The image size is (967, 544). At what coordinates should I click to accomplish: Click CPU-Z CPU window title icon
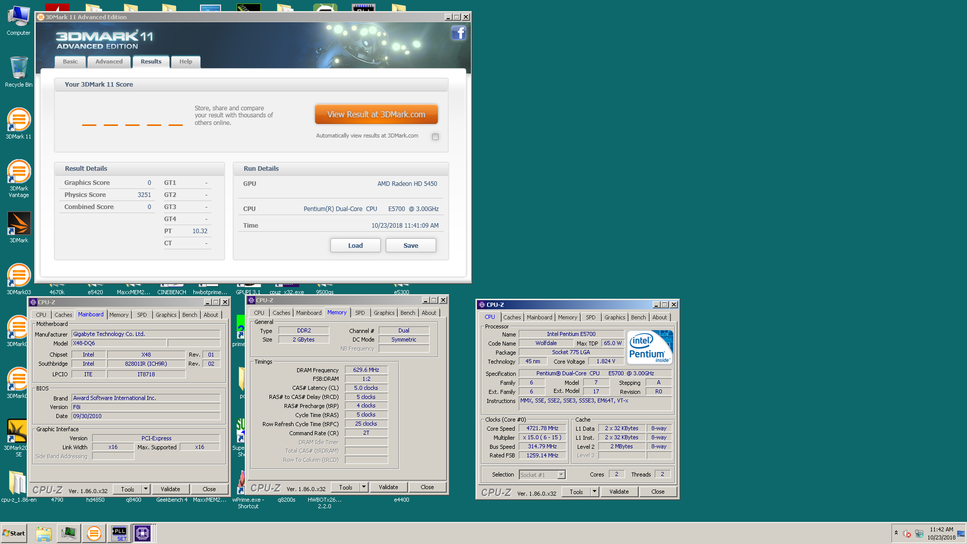tap(482, 305)
